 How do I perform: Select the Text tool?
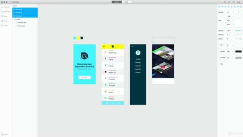click(4, 21)
